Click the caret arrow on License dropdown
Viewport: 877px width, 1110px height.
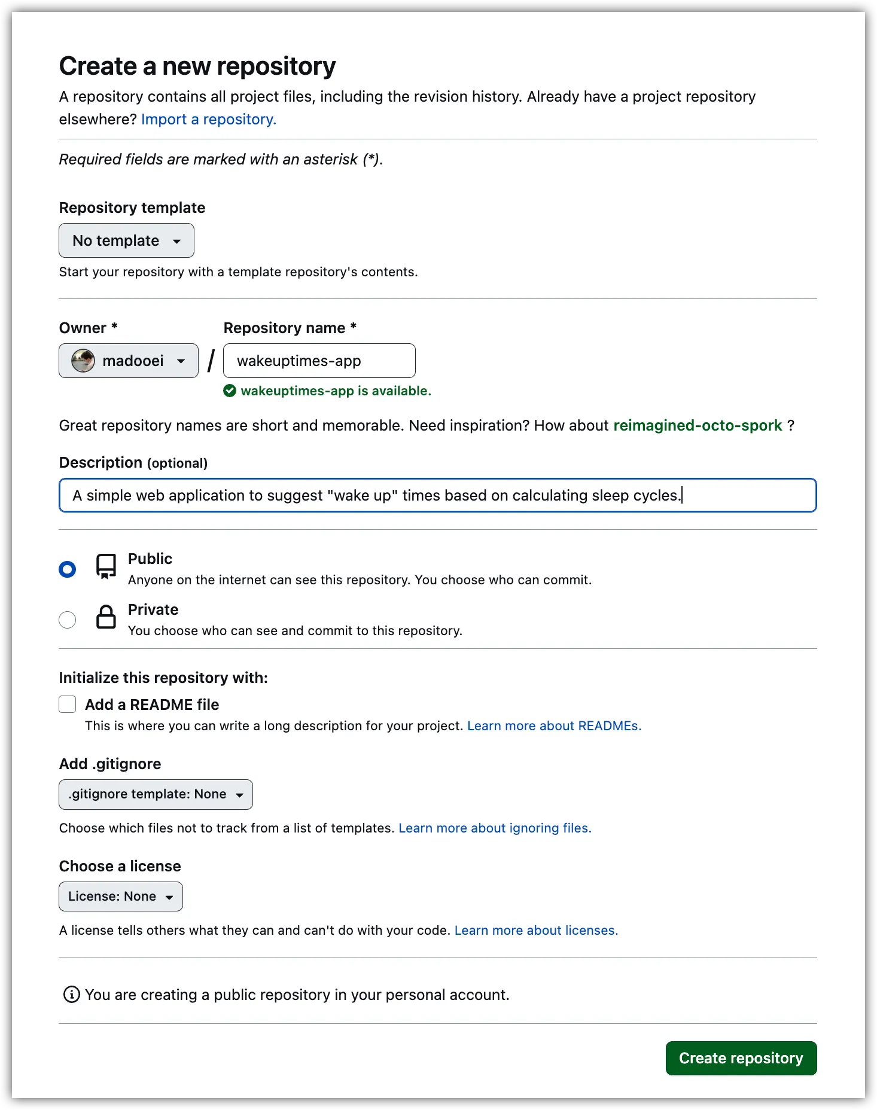169,897
